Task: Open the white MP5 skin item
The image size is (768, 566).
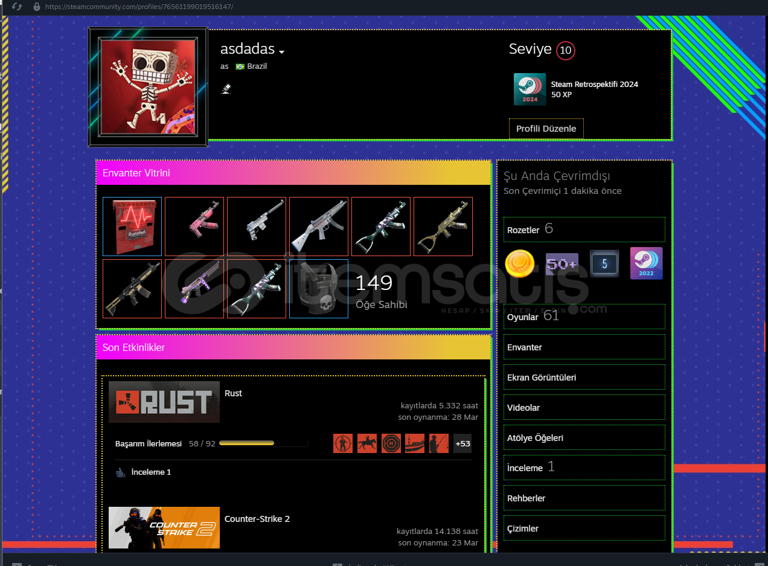Action: (319, 227)
